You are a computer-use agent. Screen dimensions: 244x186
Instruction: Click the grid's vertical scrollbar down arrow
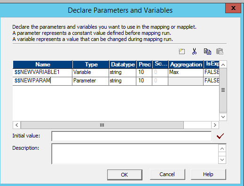point(223,117)
